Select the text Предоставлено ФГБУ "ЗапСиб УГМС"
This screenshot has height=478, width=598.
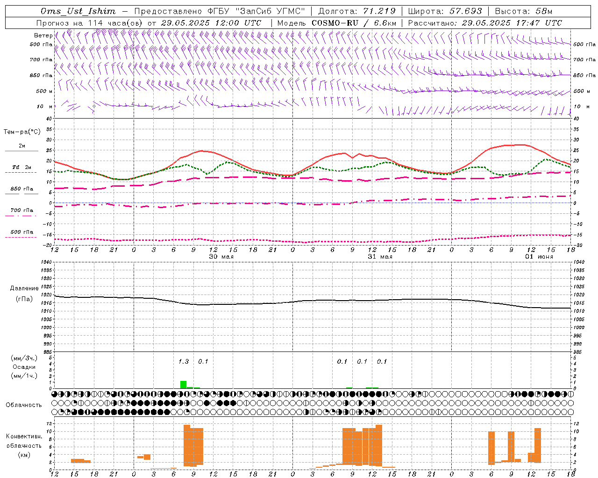(219, 11)
